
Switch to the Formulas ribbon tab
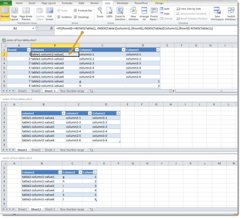coord(67,3)
